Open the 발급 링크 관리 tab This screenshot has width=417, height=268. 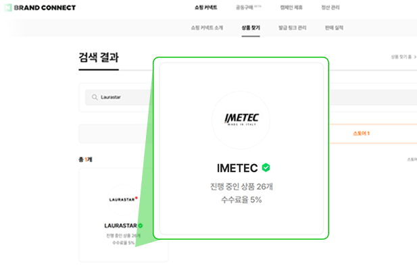[292, 28]
